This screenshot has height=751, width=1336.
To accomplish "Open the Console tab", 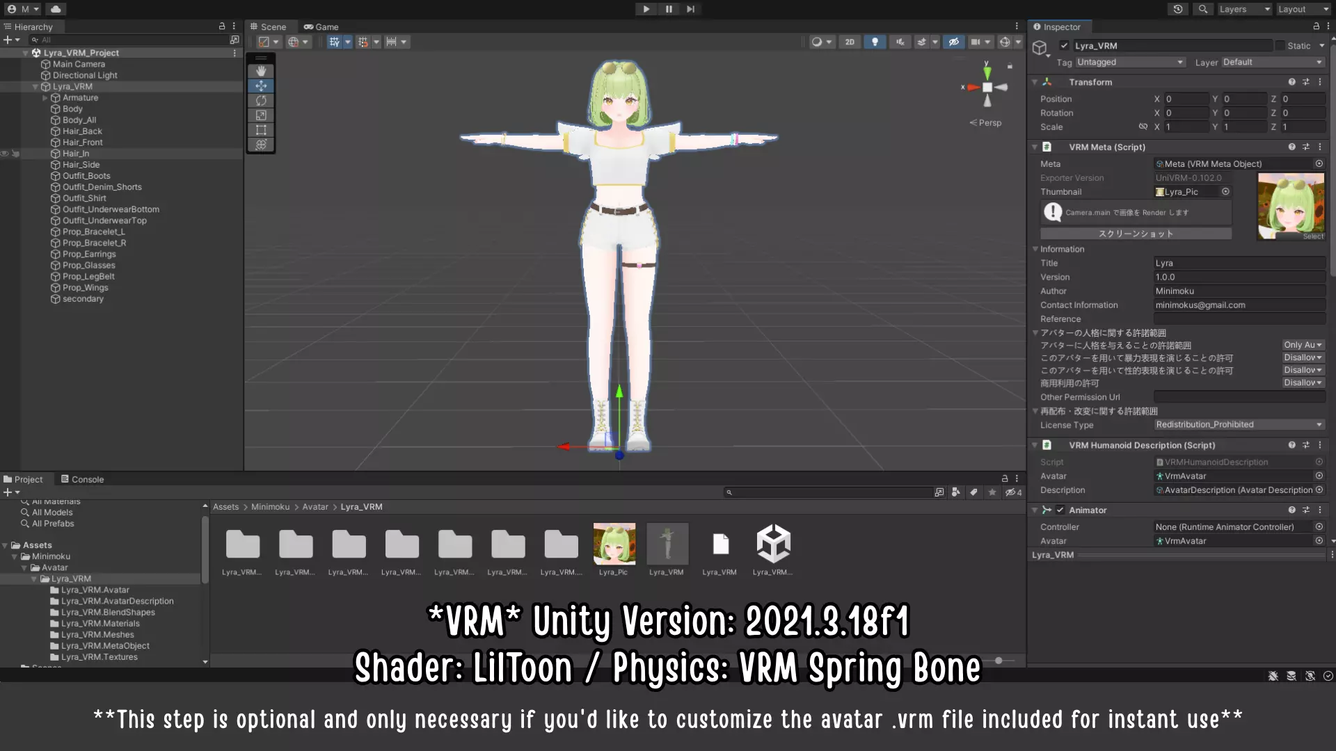I will pos(82,479).
